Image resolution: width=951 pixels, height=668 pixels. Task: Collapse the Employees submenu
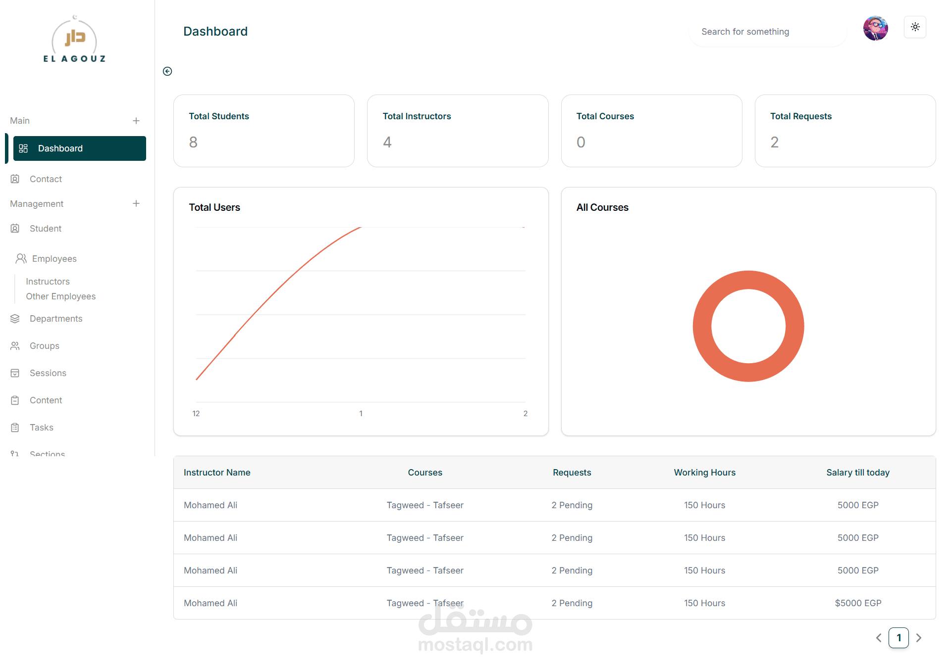(54, 259)
